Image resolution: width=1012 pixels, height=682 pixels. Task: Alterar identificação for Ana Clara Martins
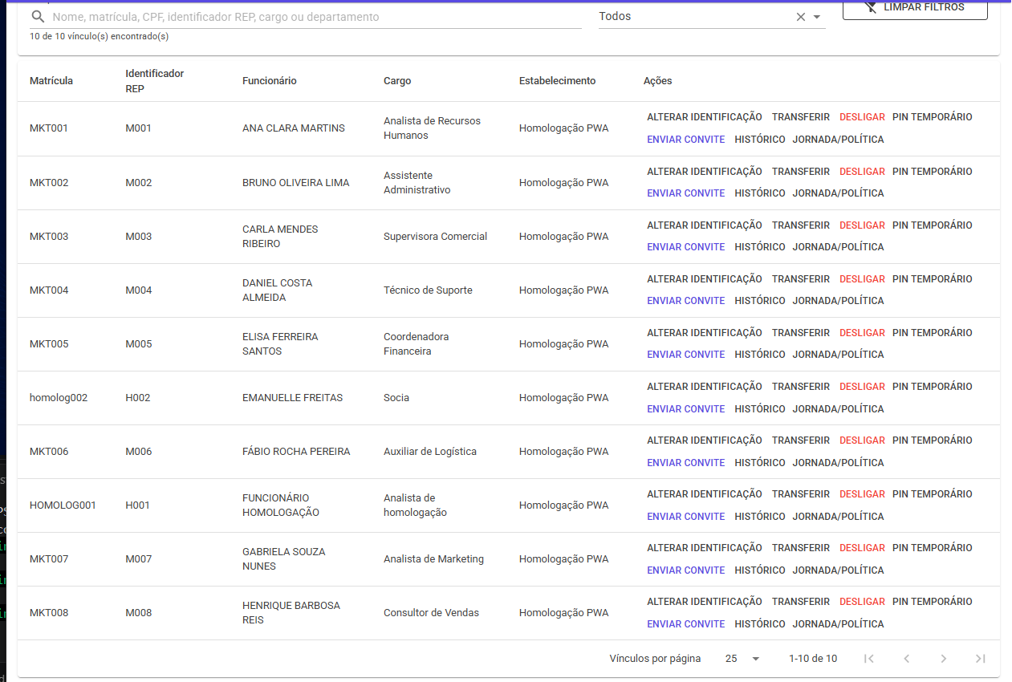pyautogui.click(x=705, y=117)
